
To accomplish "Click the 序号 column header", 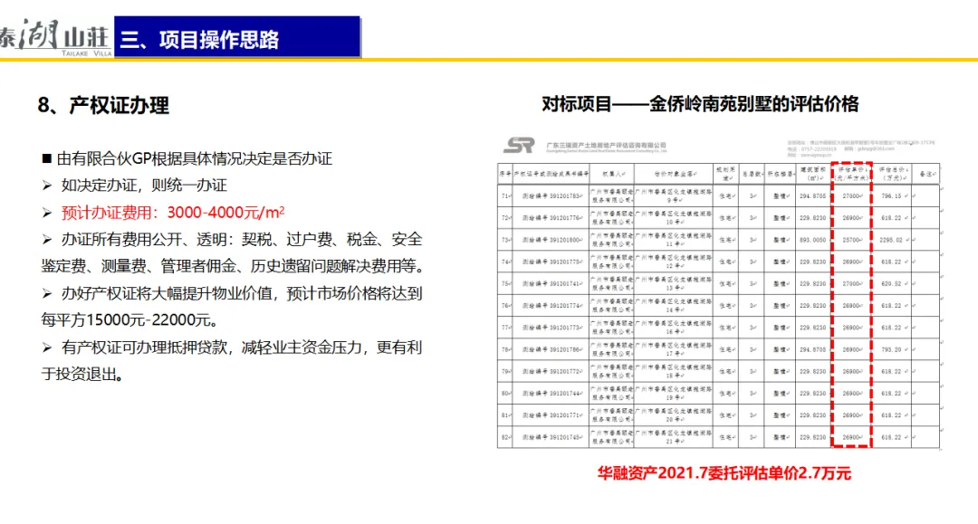I will [505, 174].
